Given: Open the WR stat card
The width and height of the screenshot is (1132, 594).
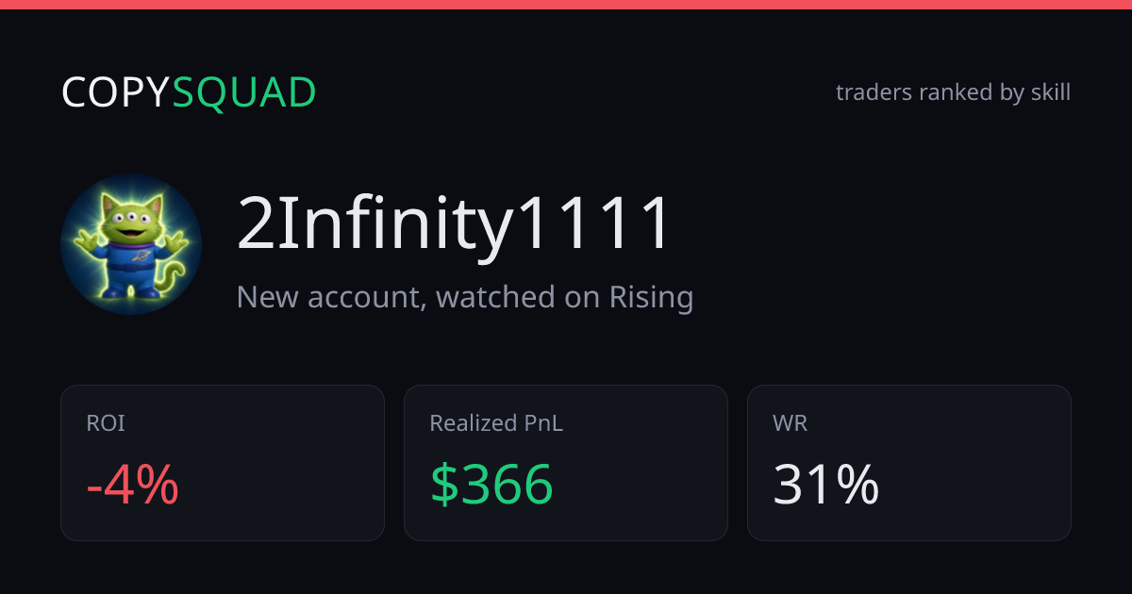Looking at the screenshot, I should [909, 463].
